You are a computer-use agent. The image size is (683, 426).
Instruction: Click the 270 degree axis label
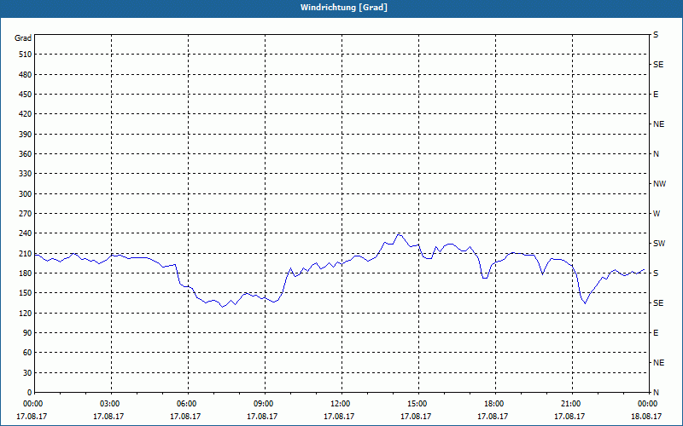pos(26,214)
